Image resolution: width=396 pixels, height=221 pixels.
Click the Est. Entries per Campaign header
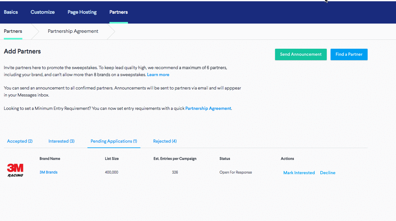click(175, 159)
